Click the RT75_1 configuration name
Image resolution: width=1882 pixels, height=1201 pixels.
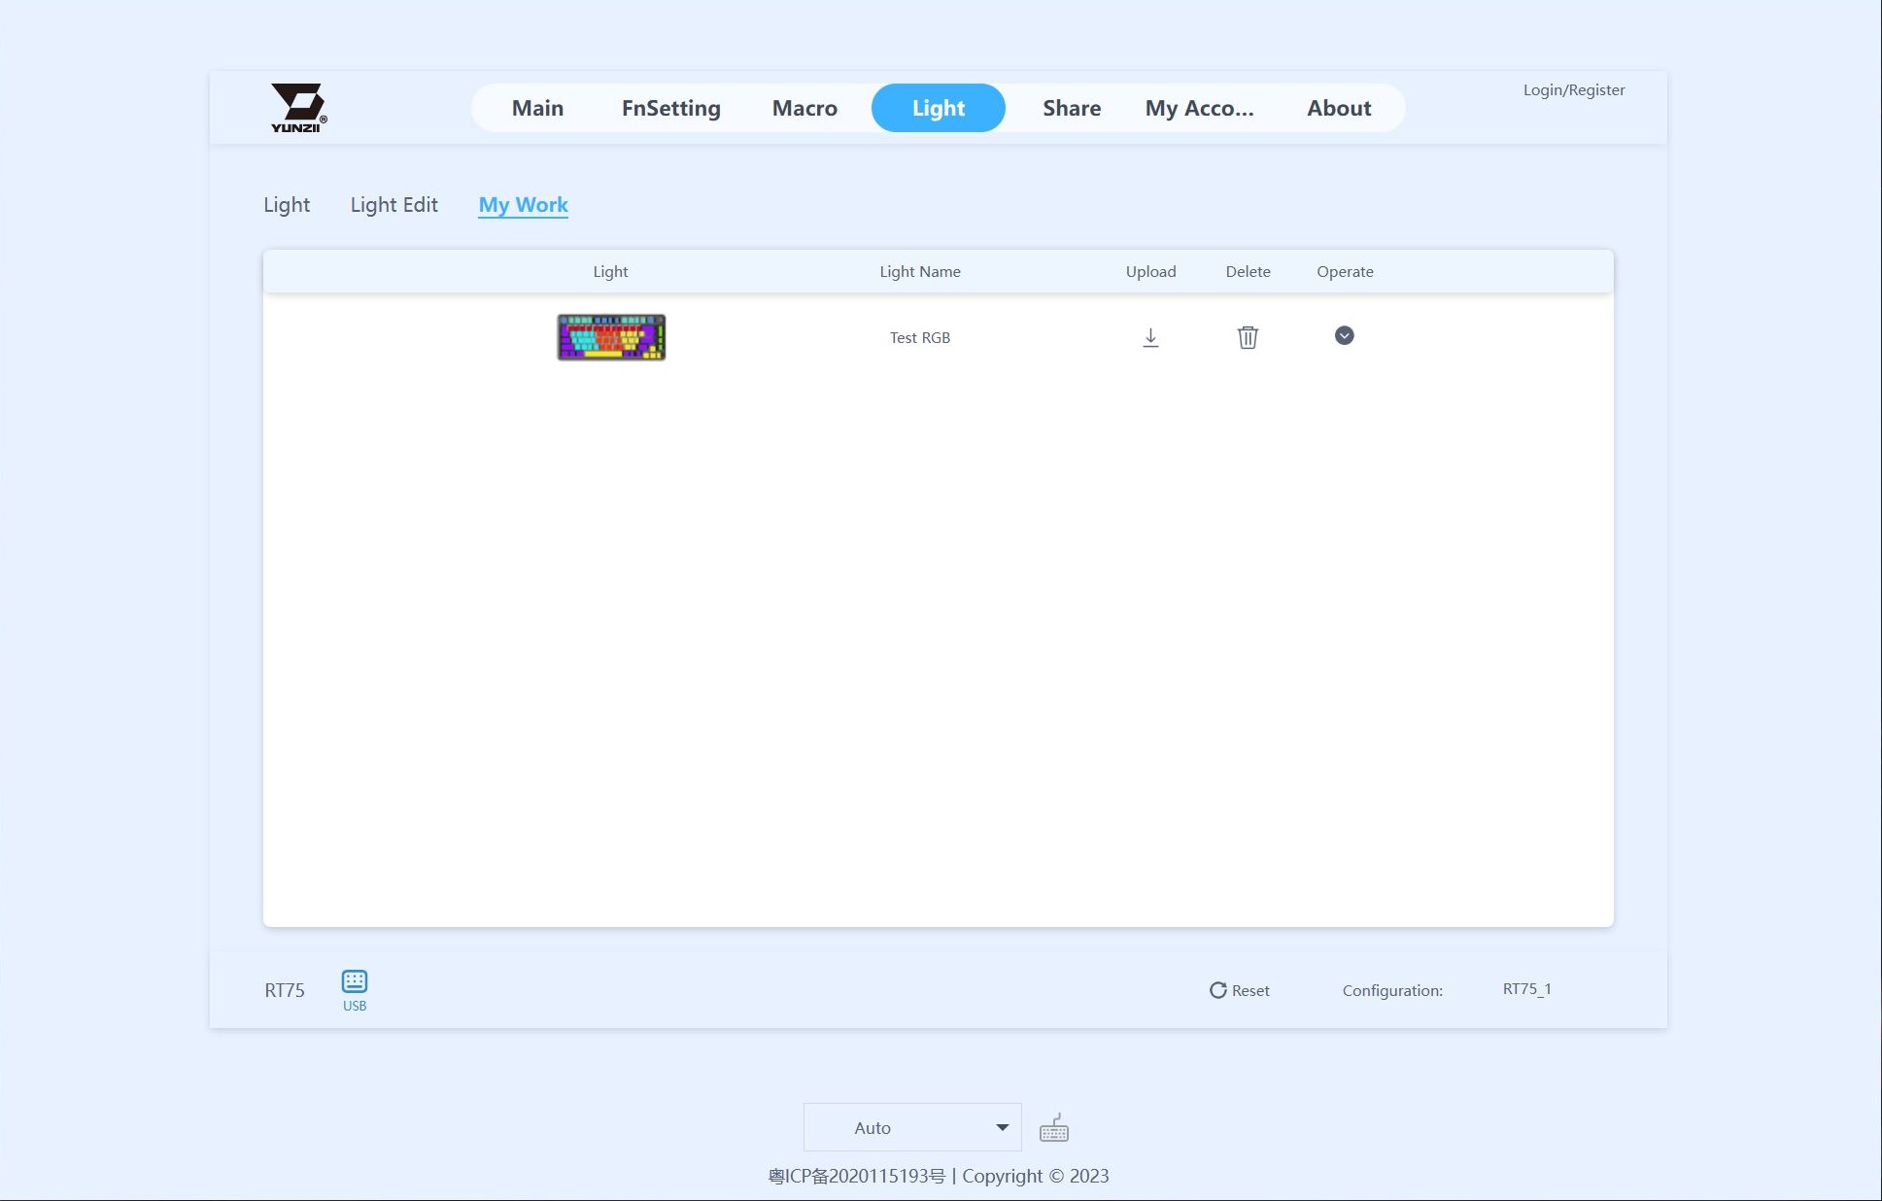(x=1526, y=989)
